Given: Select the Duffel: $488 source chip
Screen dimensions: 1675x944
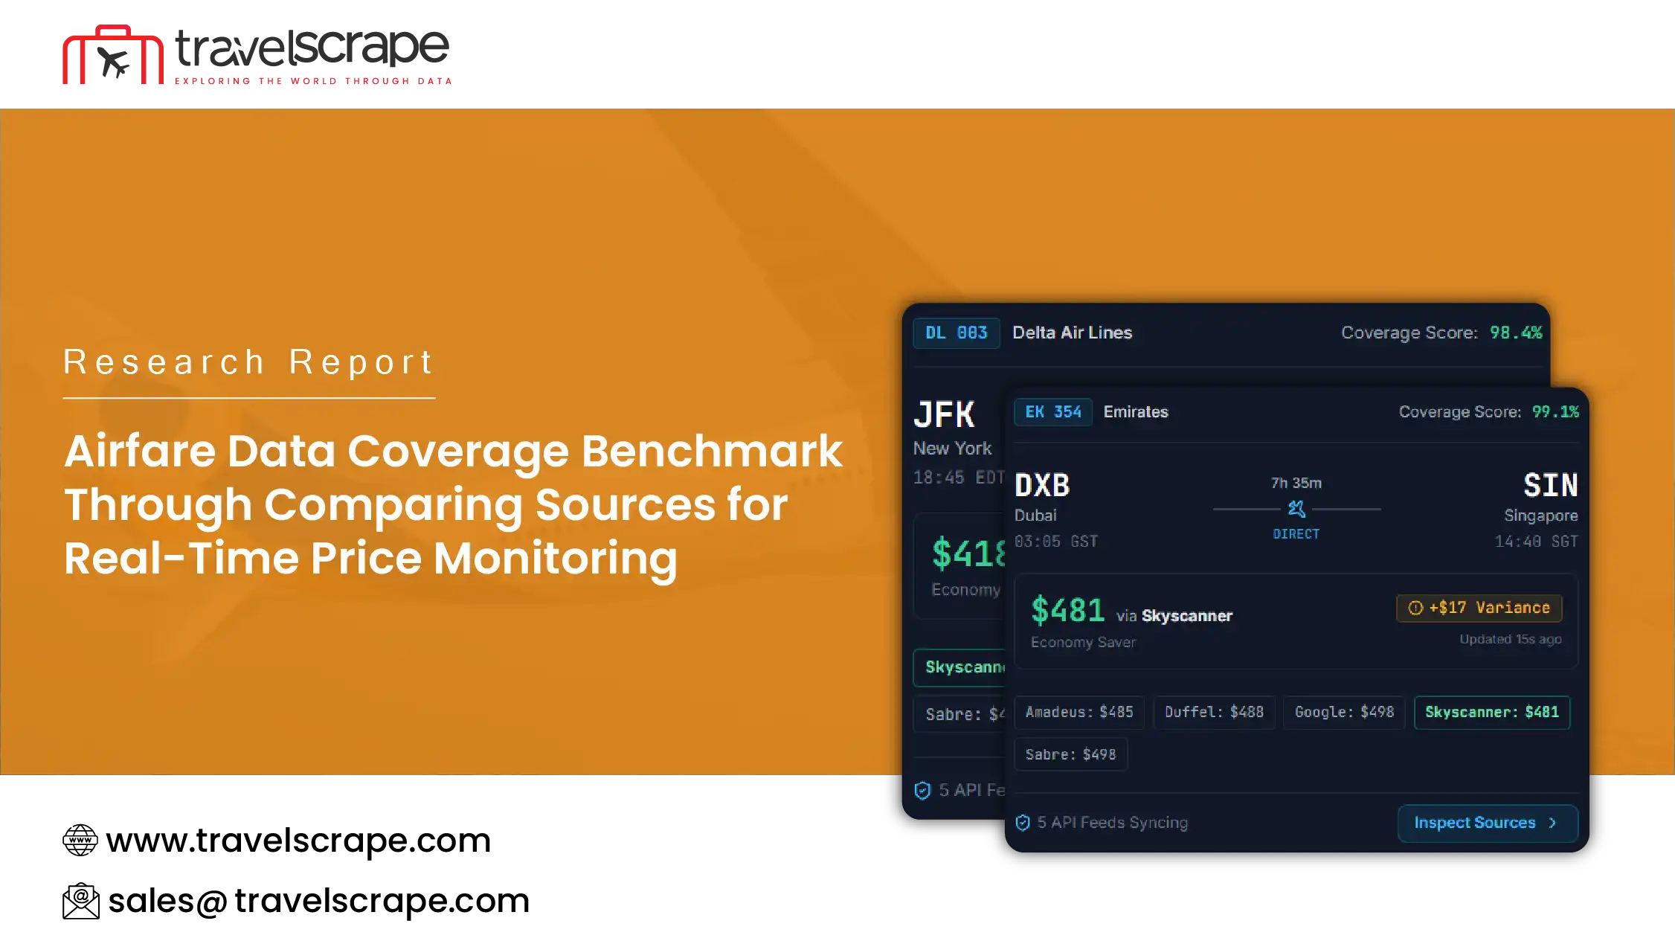Looking at the screenshot, I should (1214, 712).
